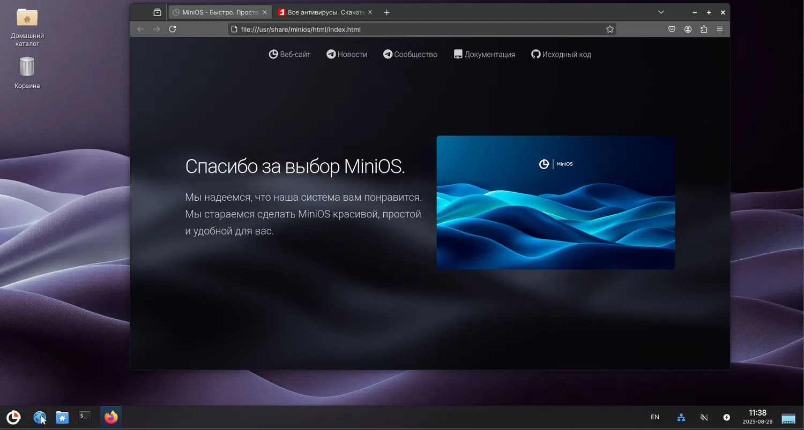The image size is (804, 430).
Task: Open the Firefox View recent browsing button
Action: (157, 12)
